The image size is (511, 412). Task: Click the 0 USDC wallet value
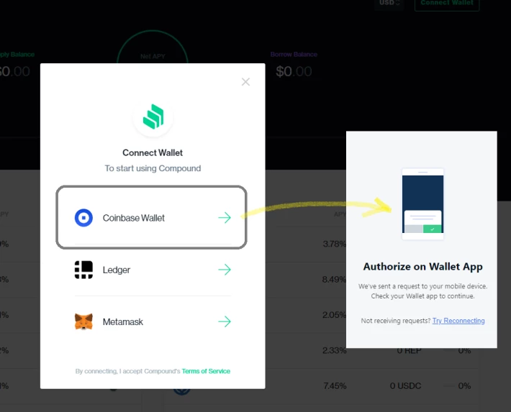(405, 386)
